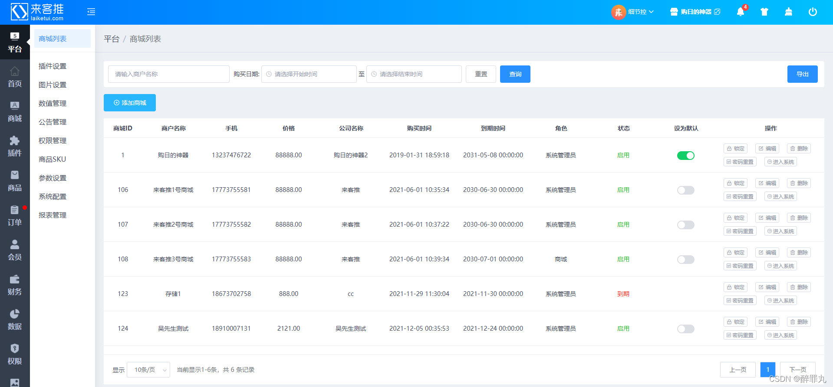
Task: Open 插件 section in the left sidebar
Action: [x=15, y=146]
